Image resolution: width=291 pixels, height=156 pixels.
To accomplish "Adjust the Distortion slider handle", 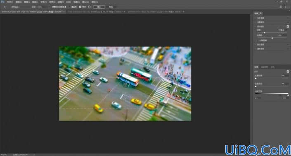I will point(272,38).
